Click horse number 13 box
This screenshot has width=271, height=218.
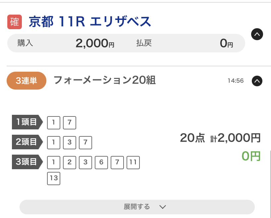(54, 179)
